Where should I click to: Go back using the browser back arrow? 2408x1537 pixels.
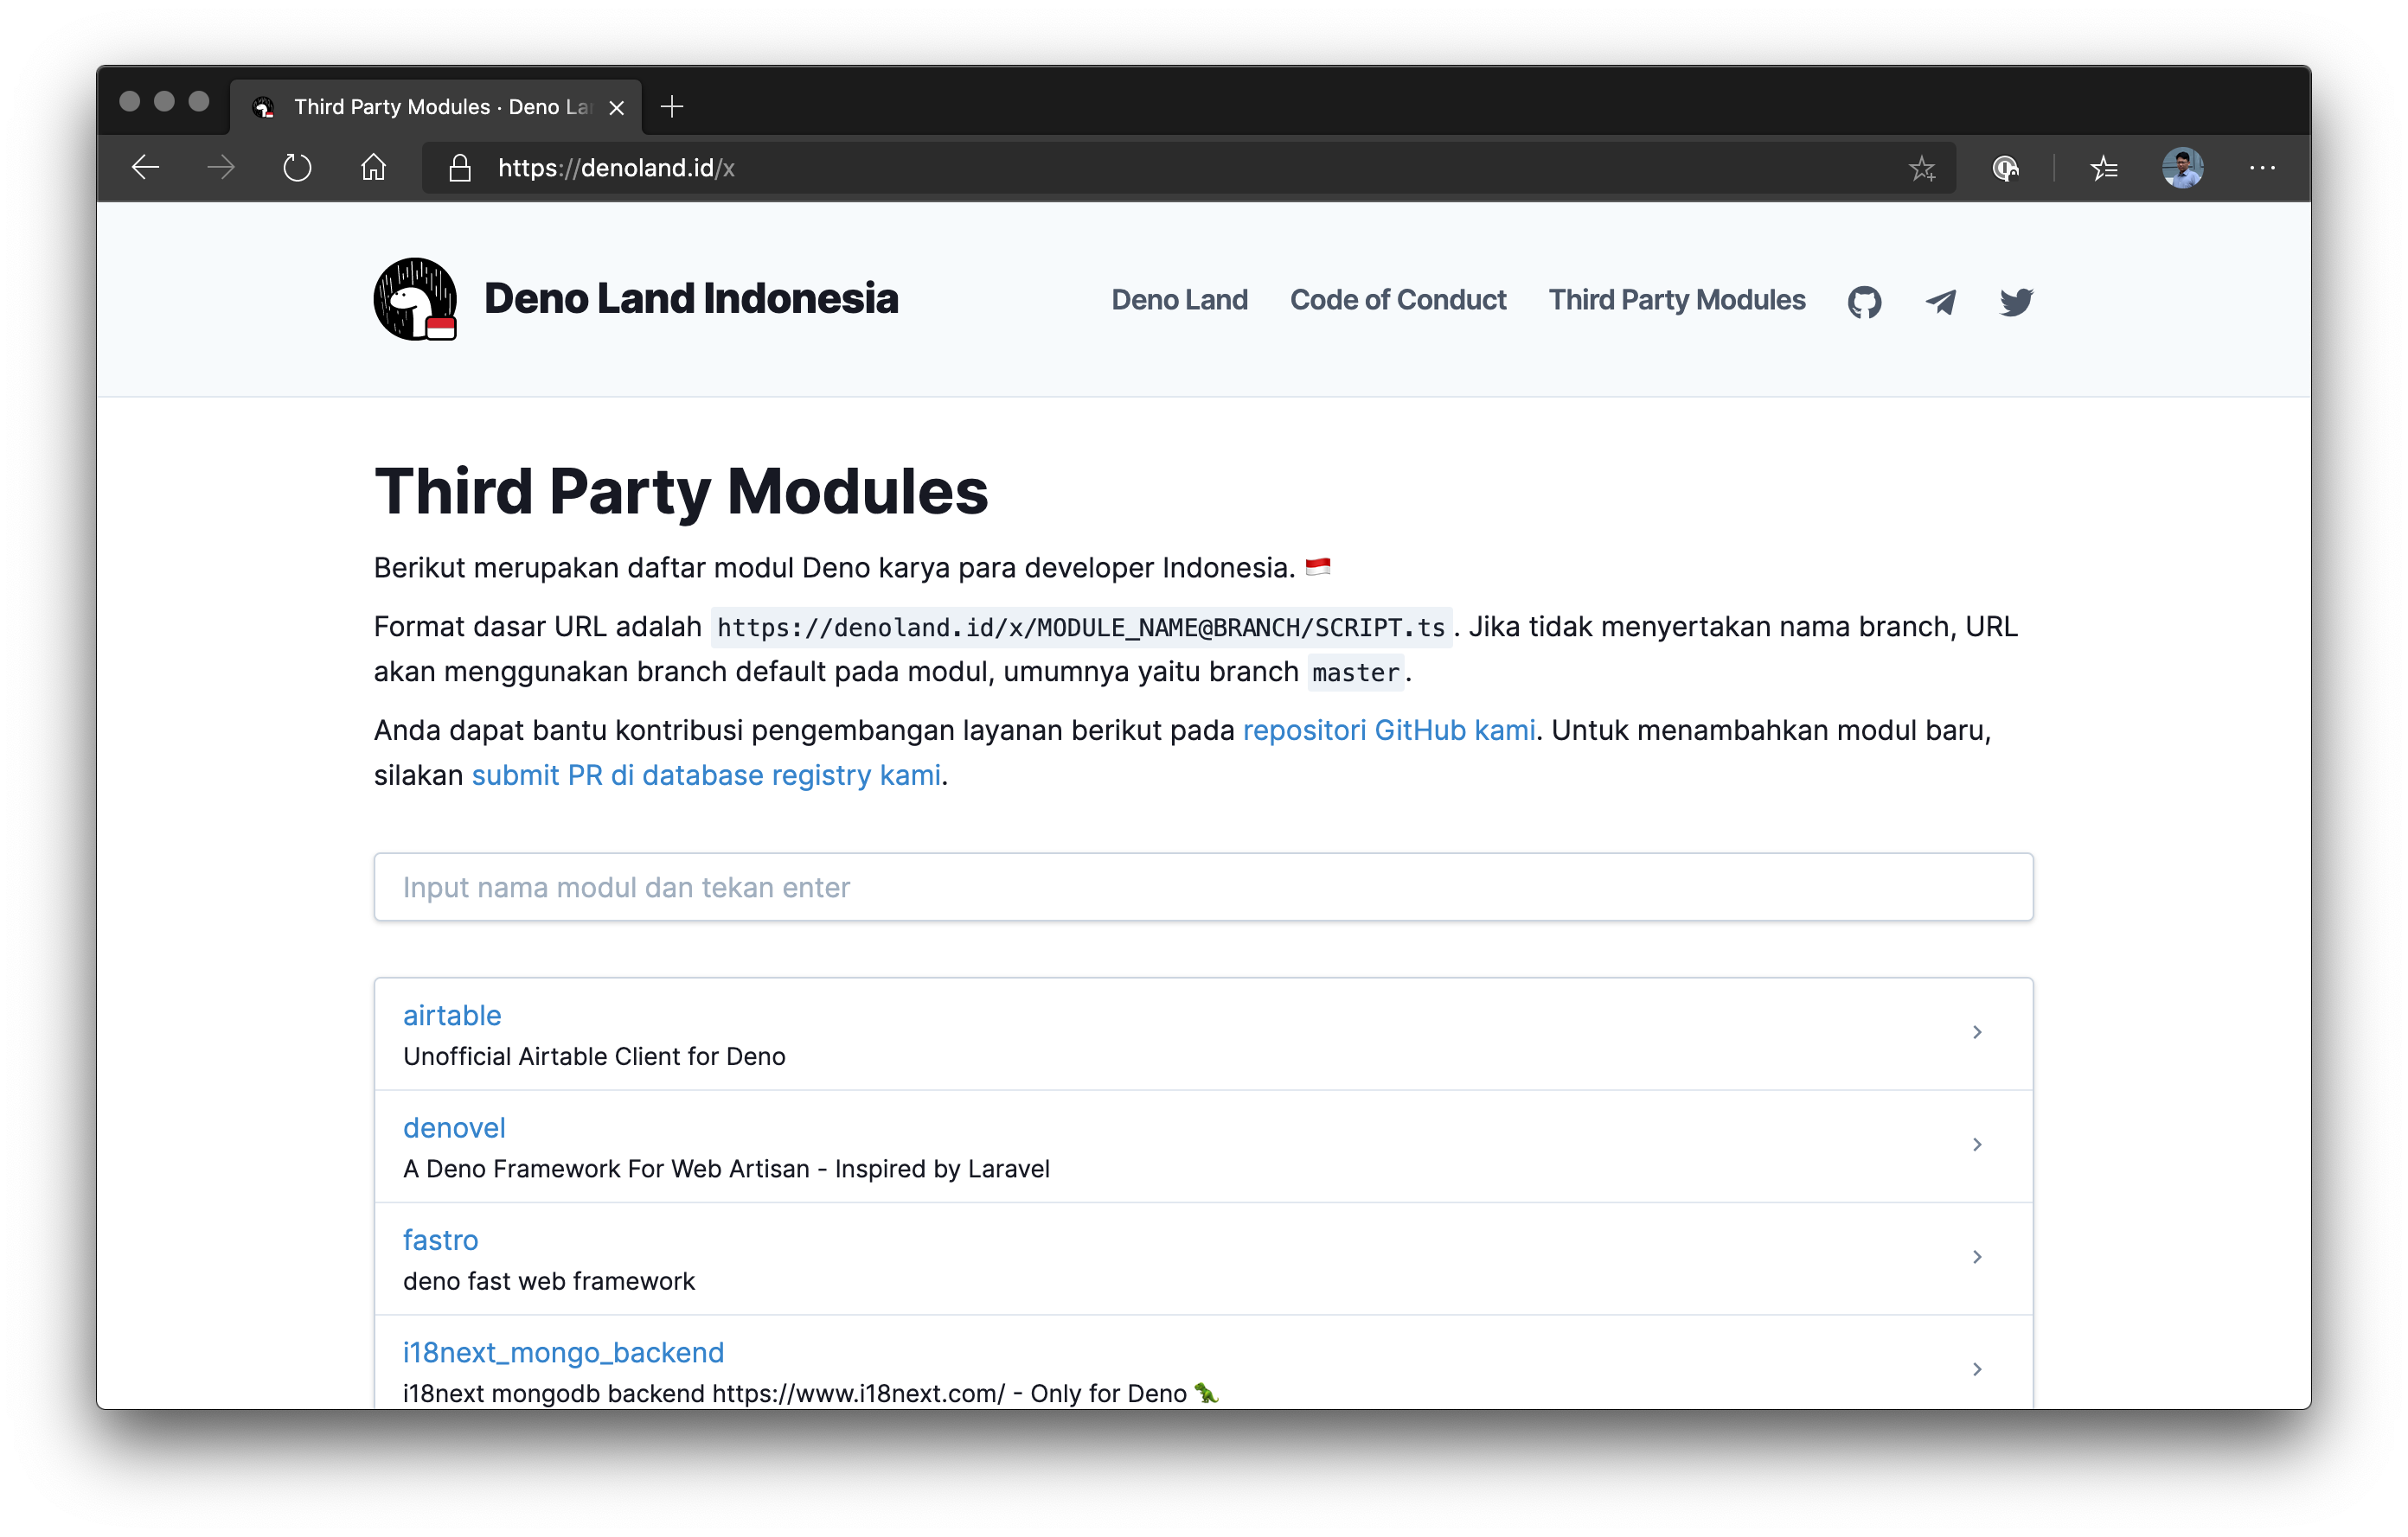(146, 168)
